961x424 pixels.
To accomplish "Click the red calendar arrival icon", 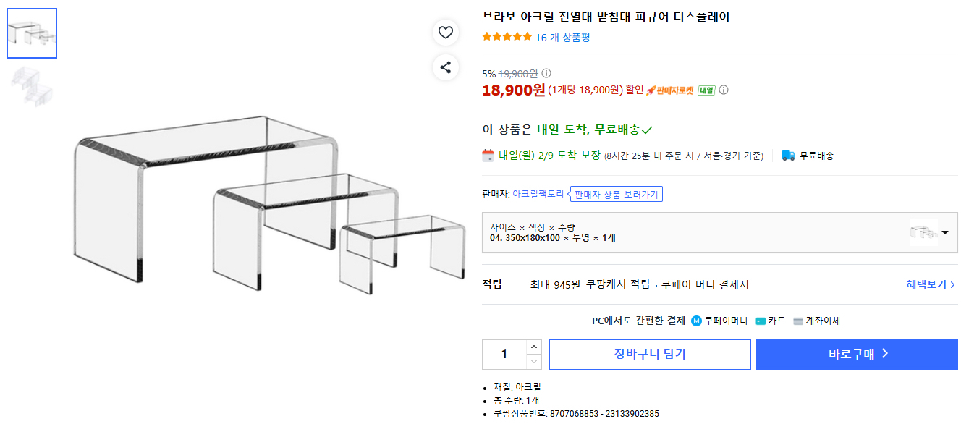I will point(488,155).
